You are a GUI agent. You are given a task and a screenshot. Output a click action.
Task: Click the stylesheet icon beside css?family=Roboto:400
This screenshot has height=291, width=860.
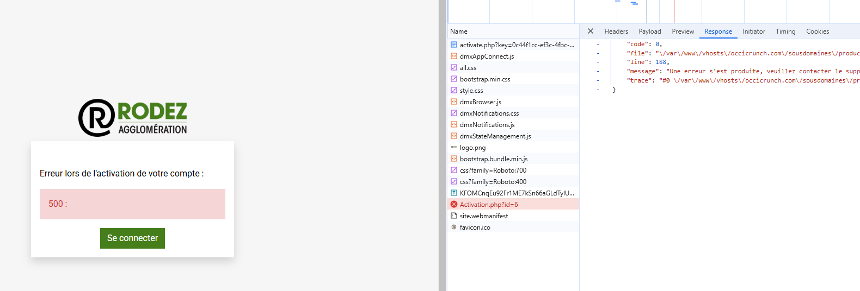click(454, 181)
